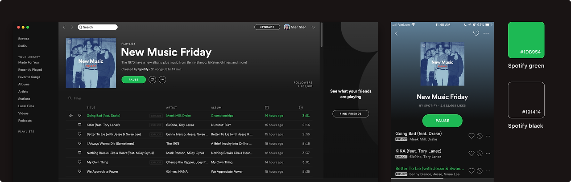This screenshot has width=571, height=182.
Task: Go back with the desktop back arrow
Action: [64, 27]
